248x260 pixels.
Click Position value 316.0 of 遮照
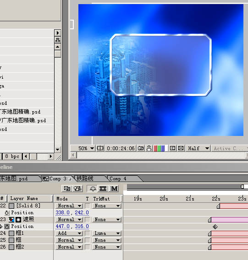[82, 226]
